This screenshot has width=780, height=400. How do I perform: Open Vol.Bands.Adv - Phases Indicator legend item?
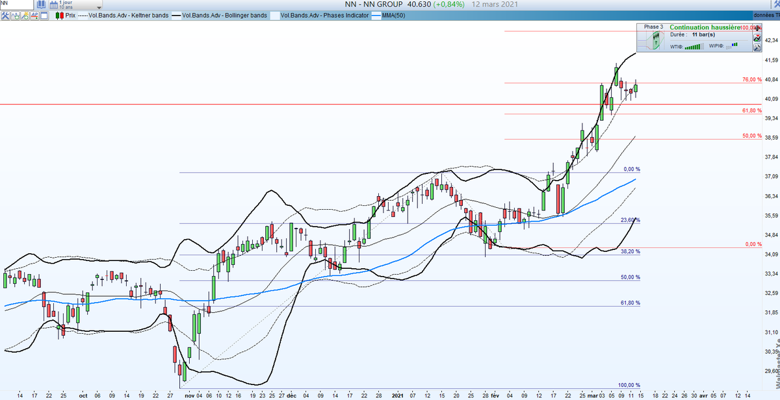324,16
